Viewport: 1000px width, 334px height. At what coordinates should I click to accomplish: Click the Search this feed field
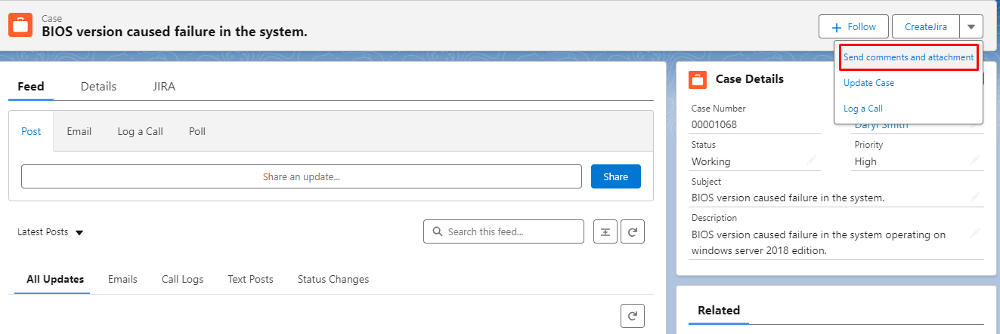coord(504,231)
